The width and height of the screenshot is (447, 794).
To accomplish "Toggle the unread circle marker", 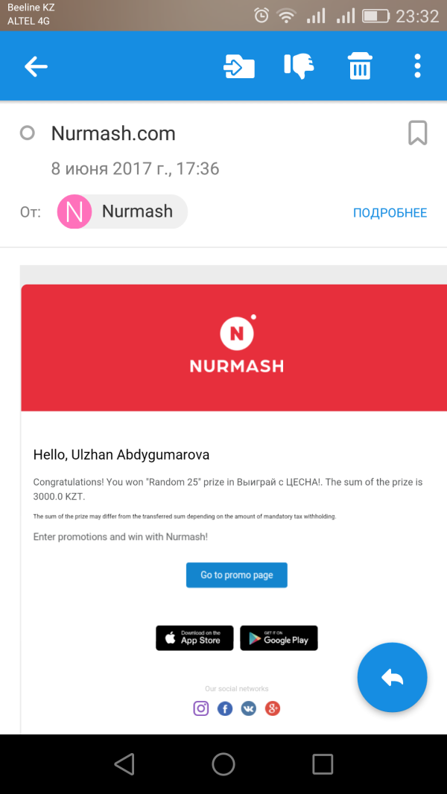I will tap(27, 133).
